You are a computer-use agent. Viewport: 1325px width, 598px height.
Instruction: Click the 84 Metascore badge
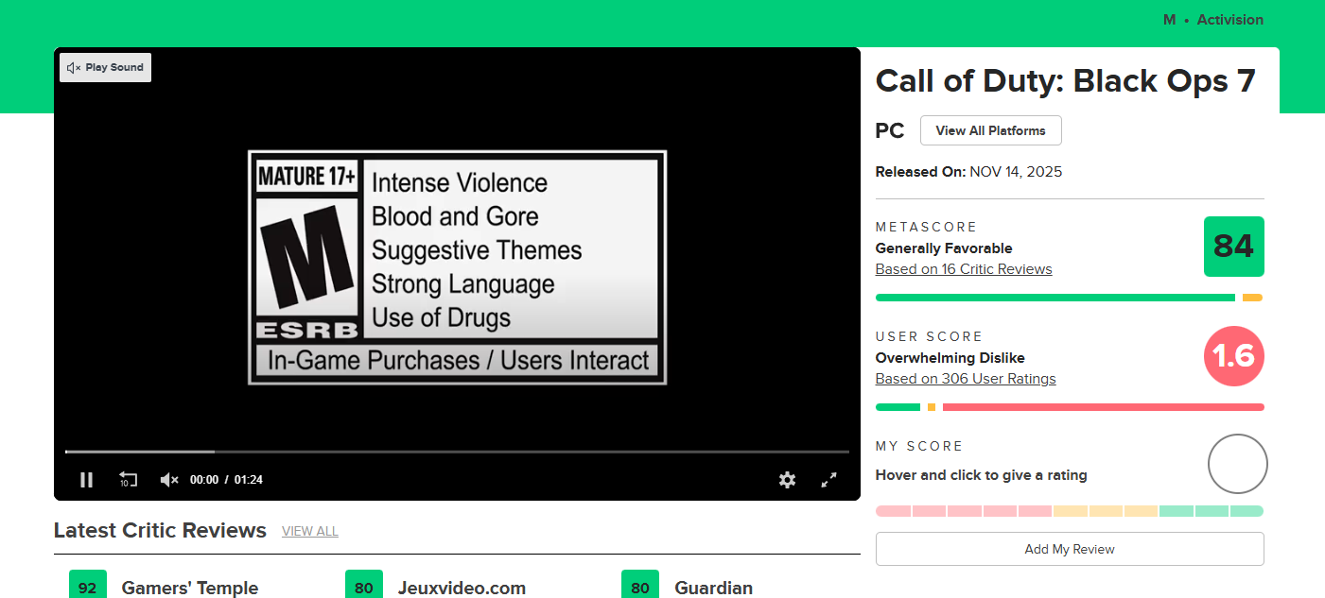click(x=1233, y=247)
